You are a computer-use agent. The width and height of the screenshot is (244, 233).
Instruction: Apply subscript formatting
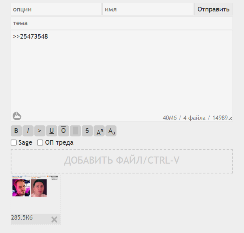(111, 131)
